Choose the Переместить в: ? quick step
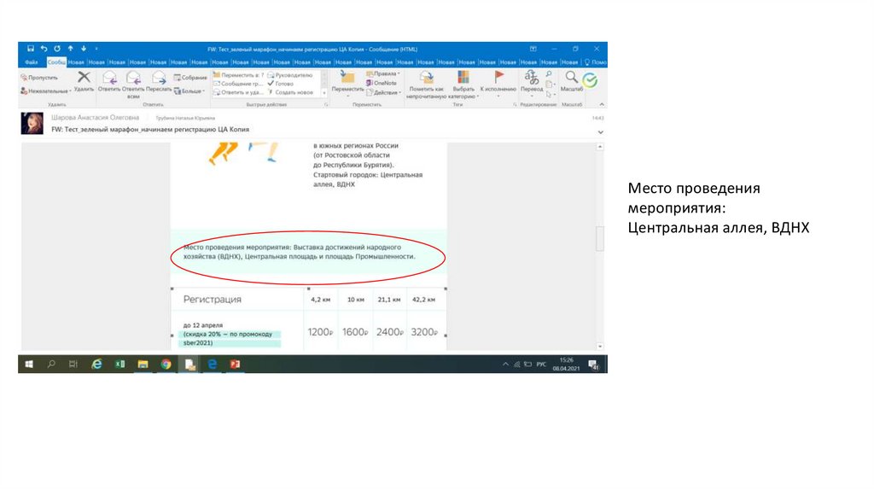Image resolution: width=874 pixels, height=490 pixels. pos(239,75)
